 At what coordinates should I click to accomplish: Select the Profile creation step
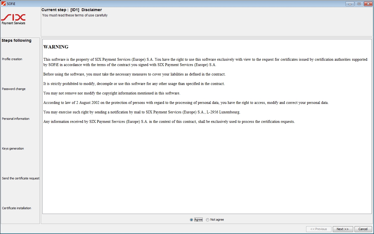tap(12, 59)
